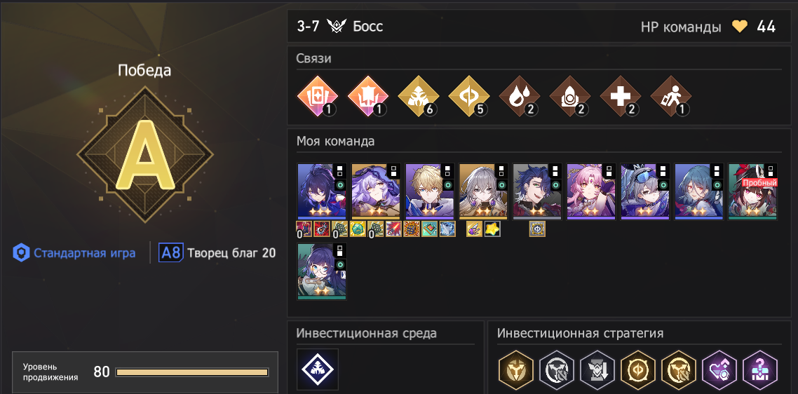Click the pink cards bond icon

(x=317, y=96)
